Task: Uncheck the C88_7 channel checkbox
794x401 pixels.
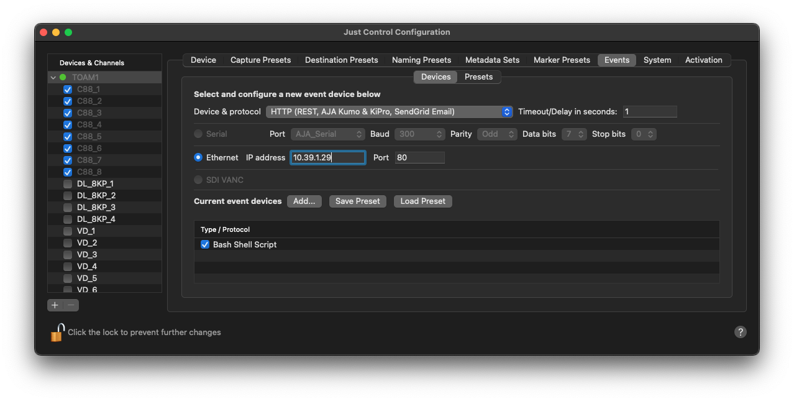Action: [x=68, y=160]
